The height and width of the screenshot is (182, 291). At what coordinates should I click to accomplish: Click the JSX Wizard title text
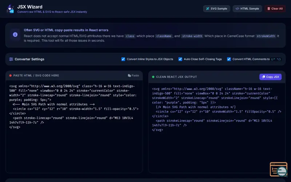tap(30, 7)
